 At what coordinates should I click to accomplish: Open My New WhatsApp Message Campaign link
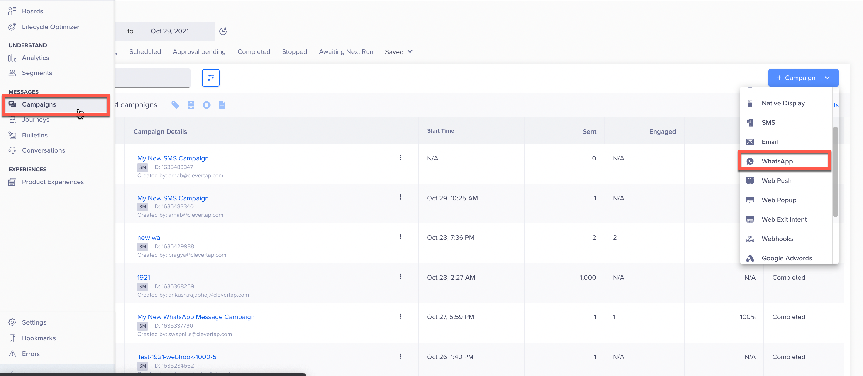point(196,317)
